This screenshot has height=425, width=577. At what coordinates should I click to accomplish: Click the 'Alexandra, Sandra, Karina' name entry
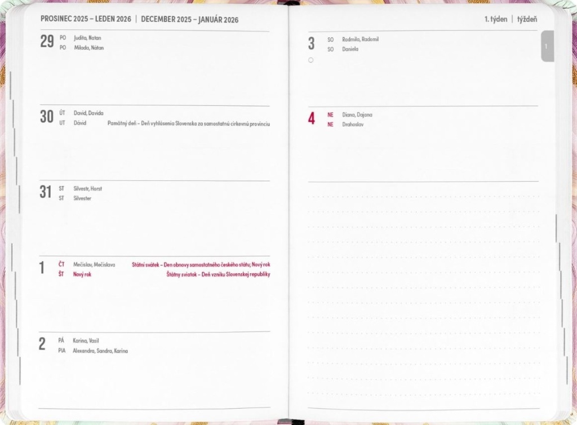point(100,351)
